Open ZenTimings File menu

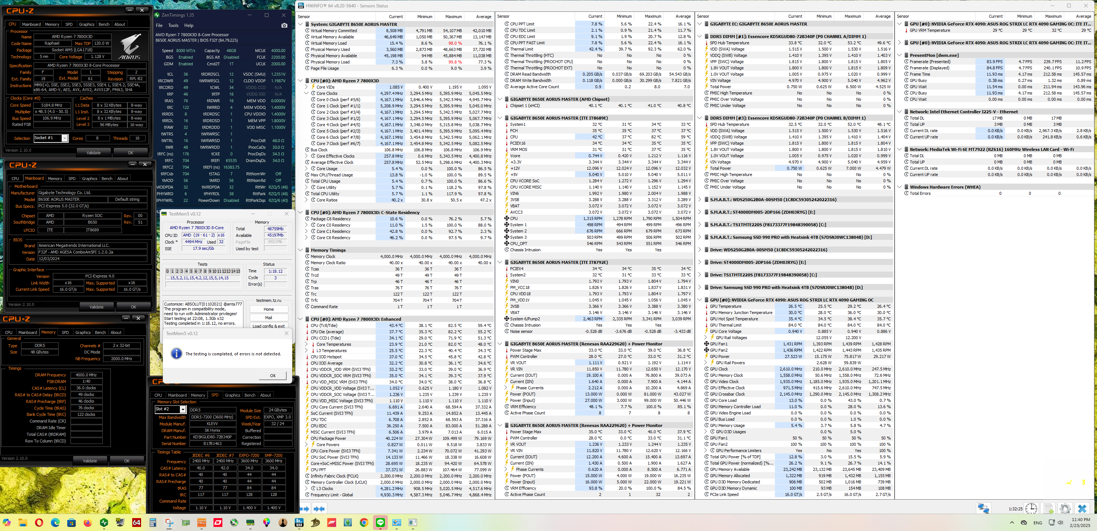click(159, 25)
